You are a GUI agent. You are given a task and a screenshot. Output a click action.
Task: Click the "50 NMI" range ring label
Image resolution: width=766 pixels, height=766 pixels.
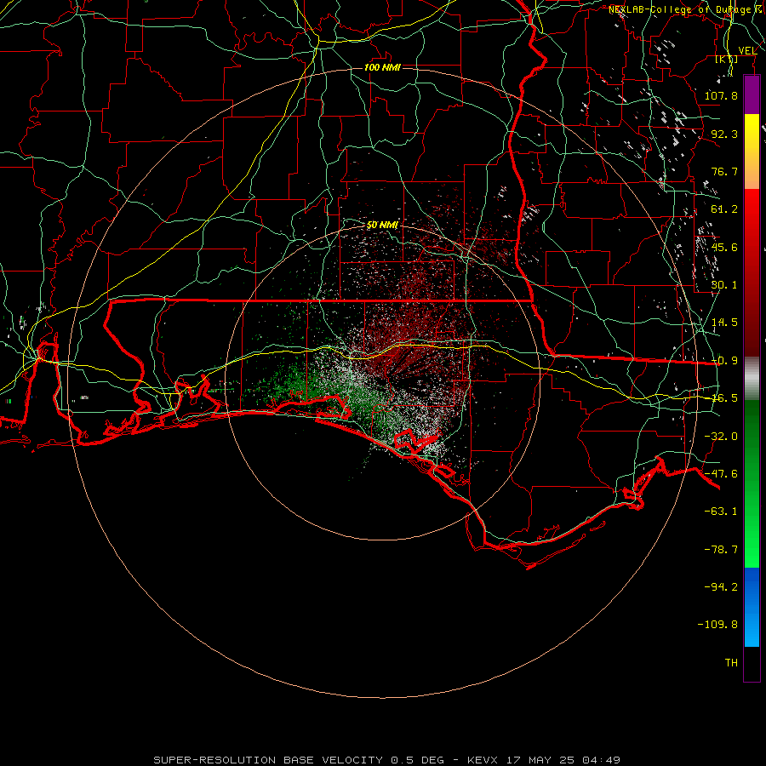click(x=382, y=225)
